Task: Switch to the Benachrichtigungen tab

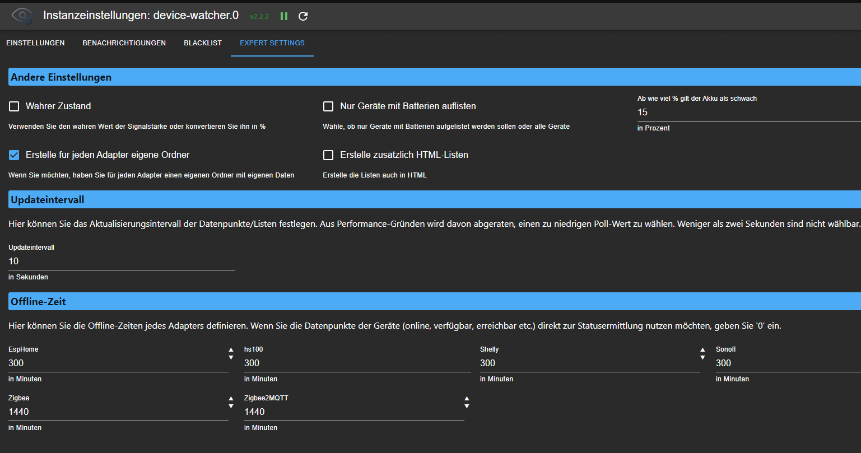Action: (124, 43)
